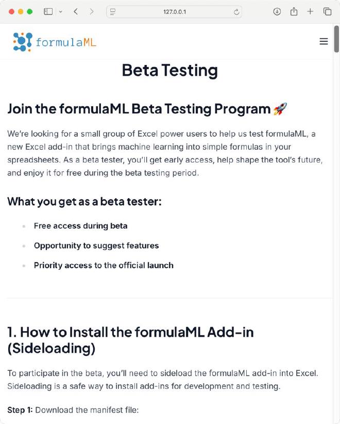Click the How to Install the formulaML Add-in heading
This screenshot has height=424, width=340.
[130, 340]
